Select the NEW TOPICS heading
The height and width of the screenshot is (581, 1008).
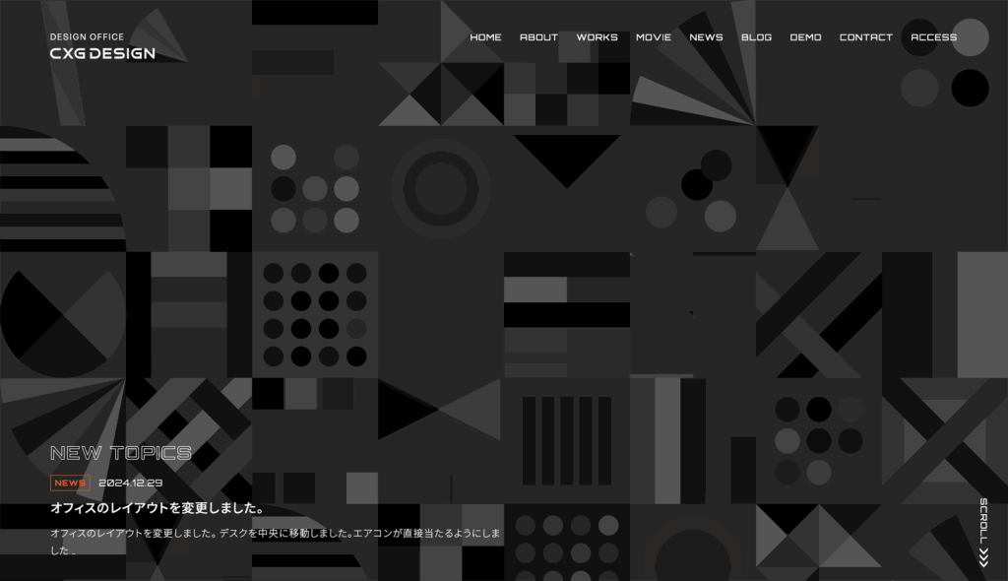pos(120,453)
